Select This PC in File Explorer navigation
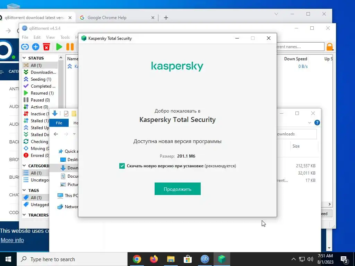Image resolution: width=355 pixels, height=266 pixels. (68, 195)
